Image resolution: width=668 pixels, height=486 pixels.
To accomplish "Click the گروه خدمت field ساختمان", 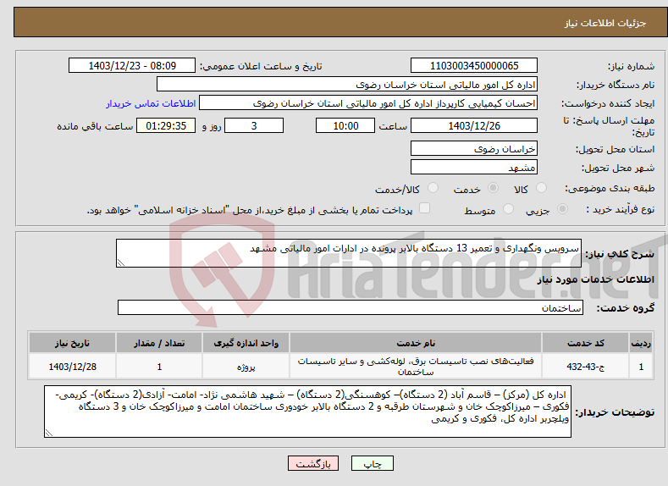I will coord(351,307).
